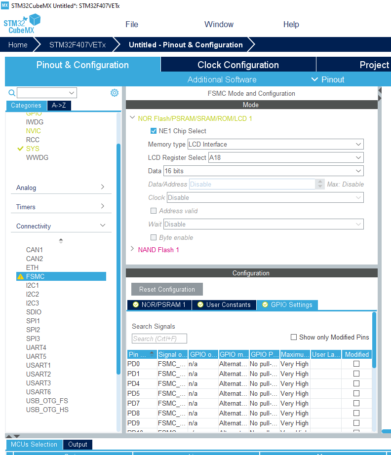Click the sort arrow in Pin column header
Viewport: 391px width, 455px height.
click(x=152, y=354)
